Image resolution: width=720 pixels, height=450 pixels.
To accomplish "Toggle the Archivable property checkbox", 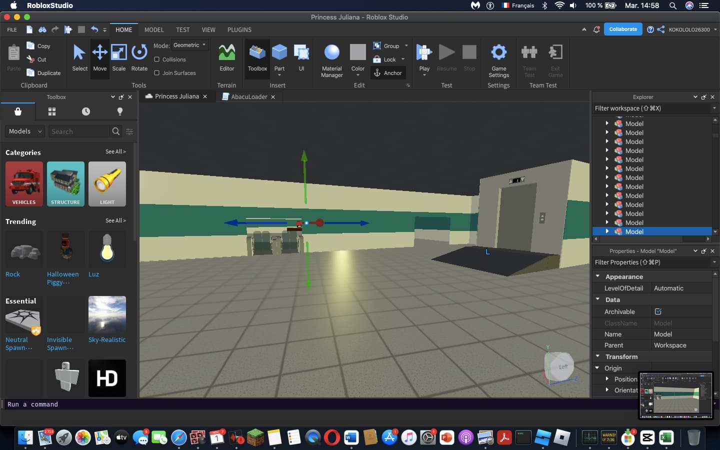I will [658, 311].
